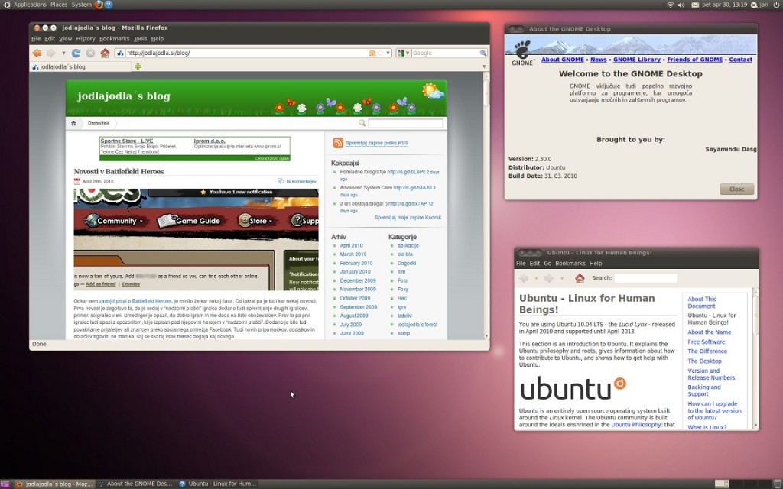This screenshot has height=489, width=783.
Task: Click About GNOME link
Action: (x=562, y=60)
